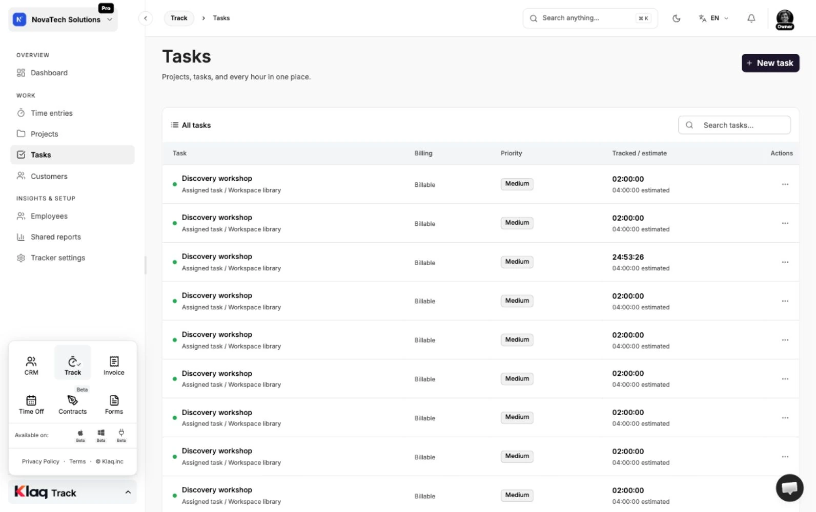Collapse the sidebar with the arrow button
This screenshot has width=816, height=512.
click(x=146, y=18)
